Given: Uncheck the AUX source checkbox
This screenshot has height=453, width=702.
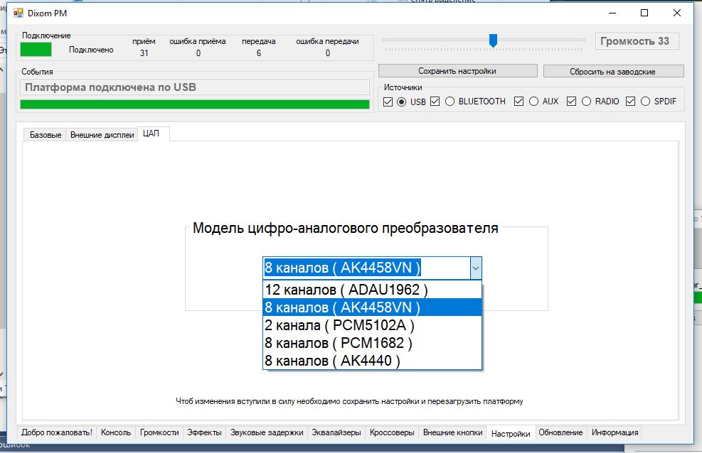Looking at the screenshot, I should (519, 102).
